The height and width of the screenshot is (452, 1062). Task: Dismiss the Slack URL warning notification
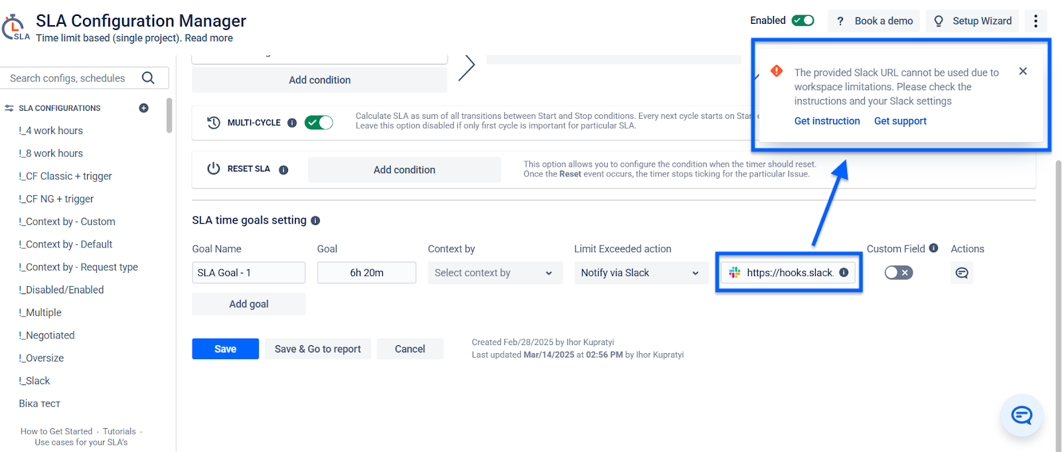pos(1023,71)
